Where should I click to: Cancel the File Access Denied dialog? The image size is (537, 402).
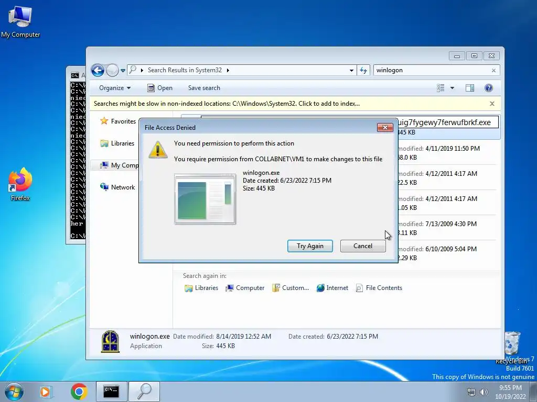tap(363, 246)
